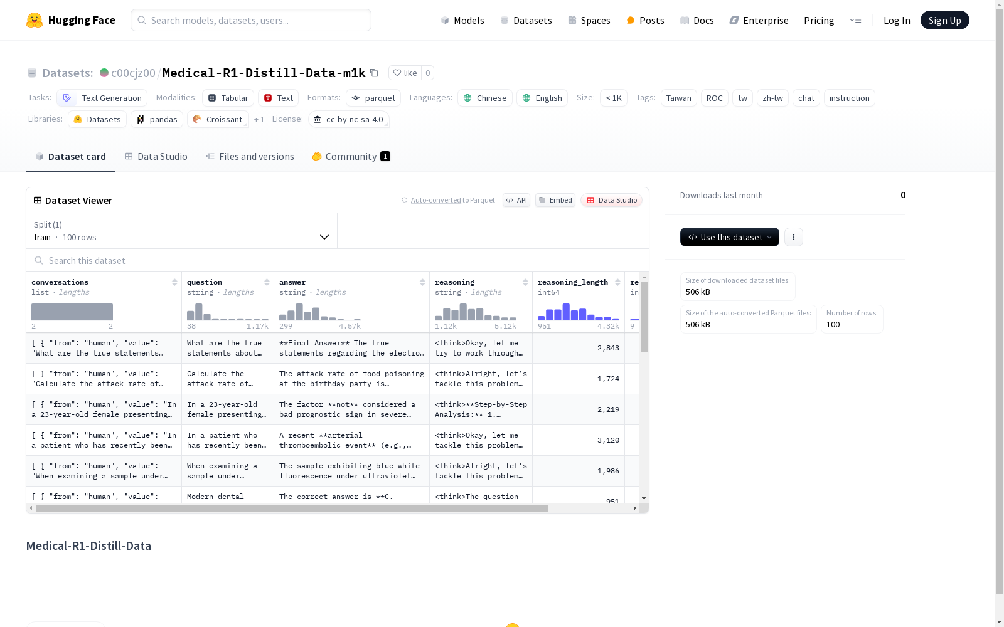Go to Datasets in top navigation
The width and height of the screenshot is (1004, 627).
pos(526,20)
